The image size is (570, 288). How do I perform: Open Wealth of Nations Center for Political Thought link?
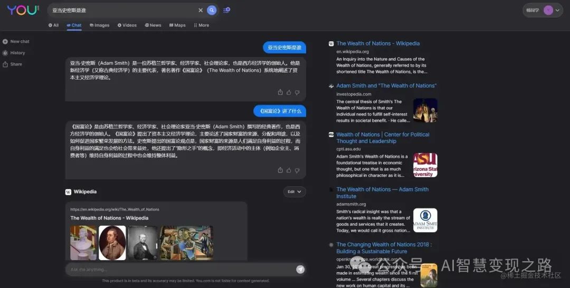[383, 138]
